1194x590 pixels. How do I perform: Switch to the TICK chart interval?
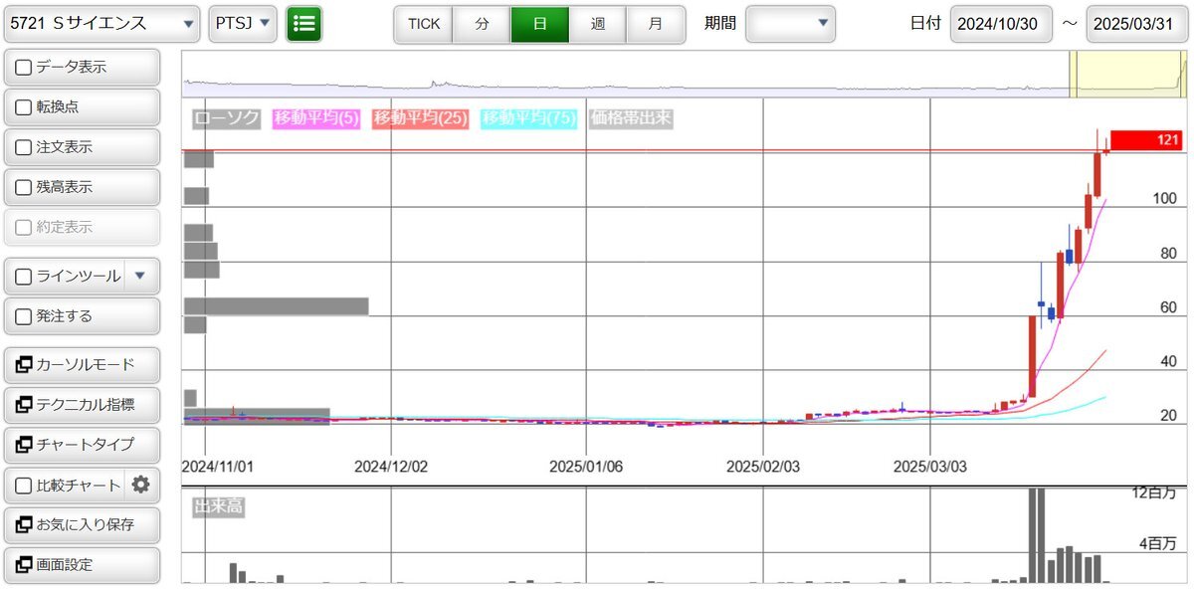[x=424, y=24]
